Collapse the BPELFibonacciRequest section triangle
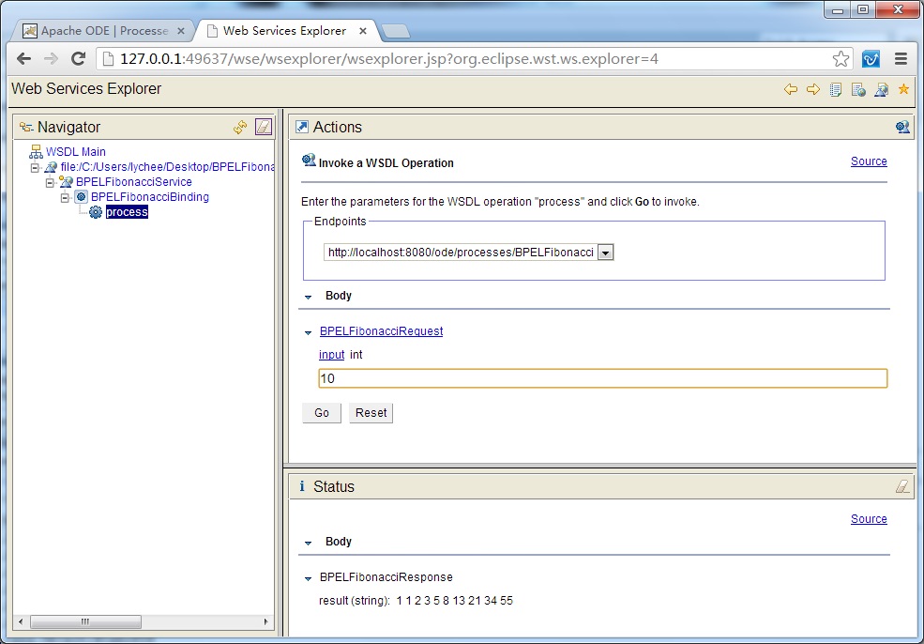This screenshot has height=644, width=924. [x=308, y=332]
